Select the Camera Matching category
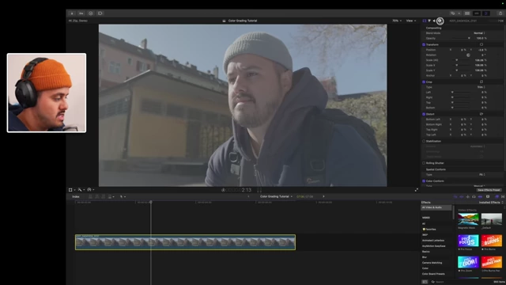This screenshot has width=506, height=285. [432, 263]
